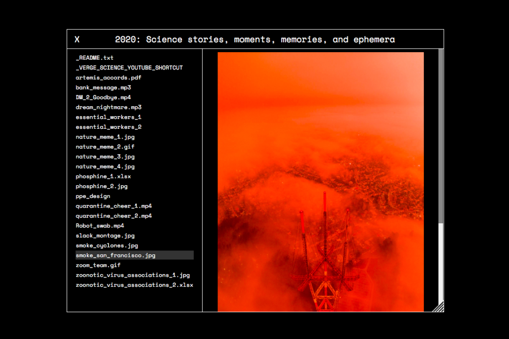
Task: Select artemis_accords.pdf in file list
Action: point(108,78)
